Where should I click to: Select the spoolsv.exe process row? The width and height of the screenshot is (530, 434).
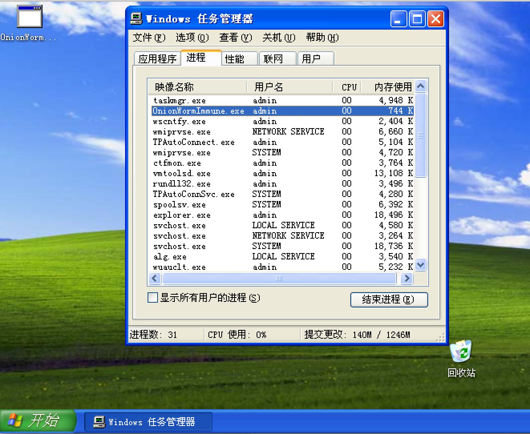pyautogui.click(x=282, y=205)
